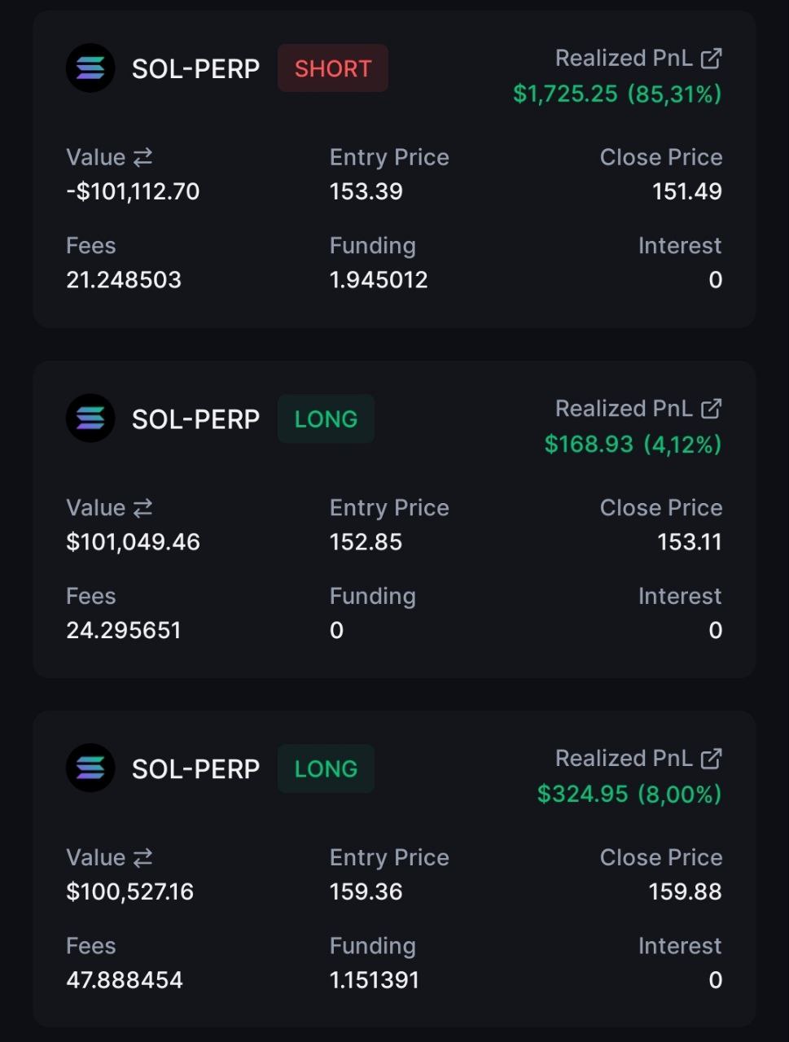Screen dimensions: 789x1042
Task: Click the red SHORT badge
Action: [x=333, y=68]
